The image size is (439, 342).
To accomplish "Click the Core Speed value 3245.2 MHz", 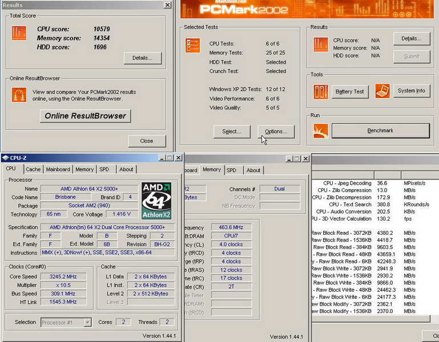I will (63, 276).
